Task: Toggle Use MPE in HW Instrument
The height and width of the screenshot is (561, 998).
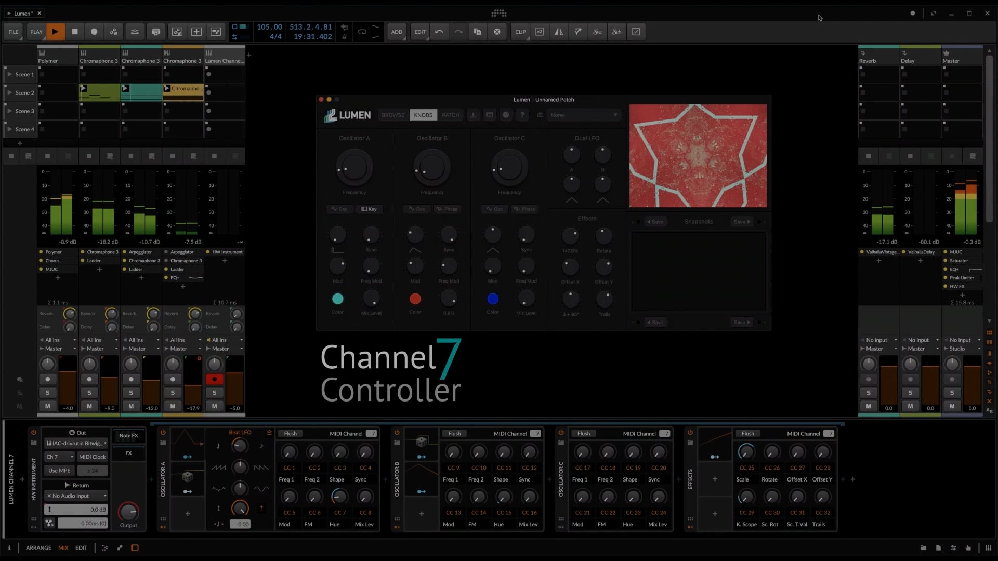Action: (59, 471)
